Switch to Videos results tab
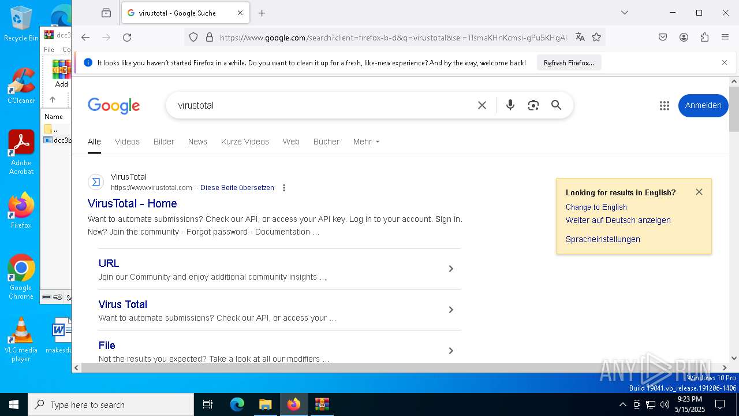This screenshot has width=739, height=416. [127, 142]
